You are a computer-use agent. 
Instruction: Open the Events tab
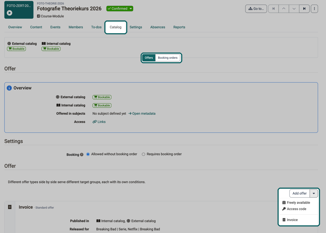tap(55, 27)
